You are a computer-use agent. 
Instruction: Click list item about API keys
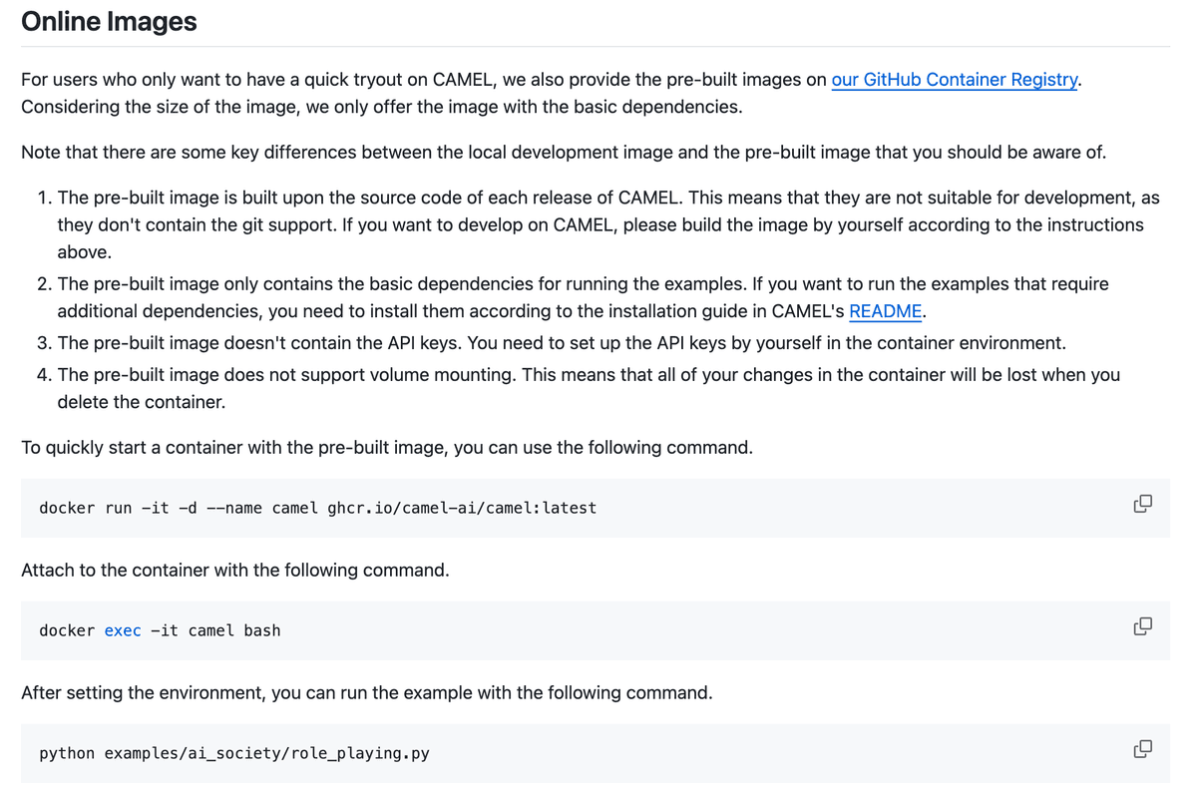(x=562, y=343)
